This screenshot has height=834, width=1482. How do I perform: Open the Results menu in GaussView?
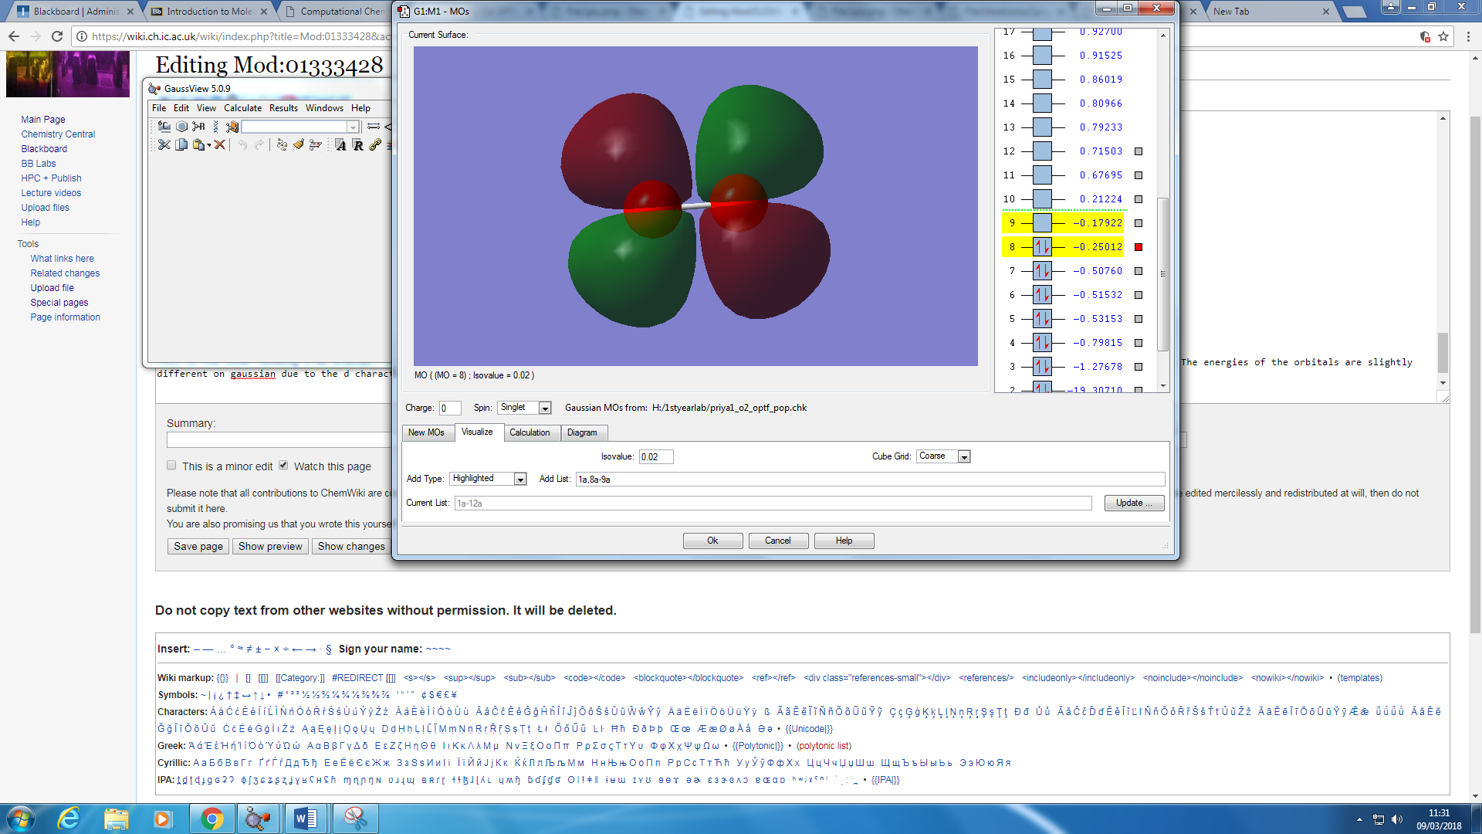(283, 108)
